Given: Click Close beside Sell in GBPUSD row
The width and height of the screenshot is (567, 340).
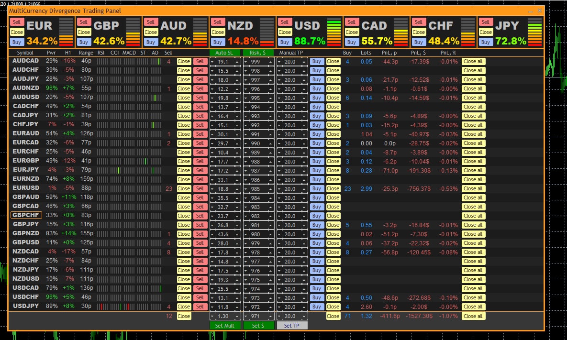Looking at the screenshot, I should coord(184,243).
